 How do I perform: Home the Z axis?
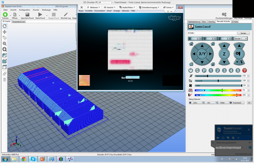coord(213,64)
